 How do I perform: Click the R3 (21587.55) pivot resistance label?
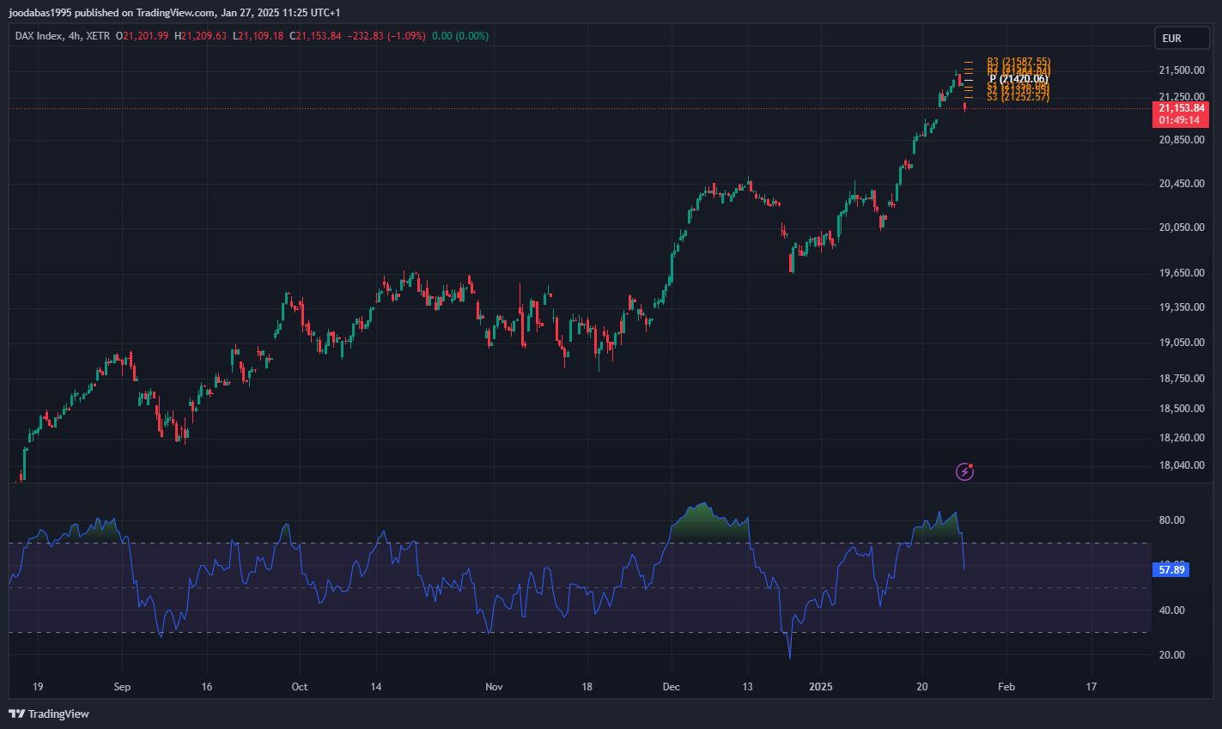point(1018,63)
